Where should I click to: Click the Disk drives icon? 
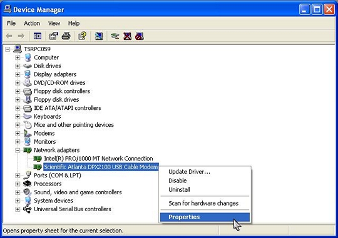[x=28, y=66]
